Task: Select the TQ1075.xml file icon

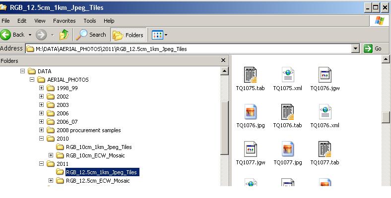Action: pyautogui.click(x=288, y=75)
